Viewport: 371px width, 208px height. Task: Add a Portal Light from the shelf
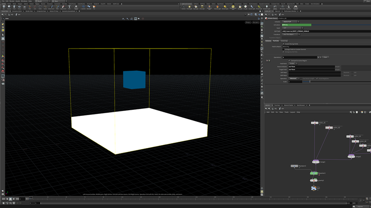pyautogui.click(x=259, y=7)
